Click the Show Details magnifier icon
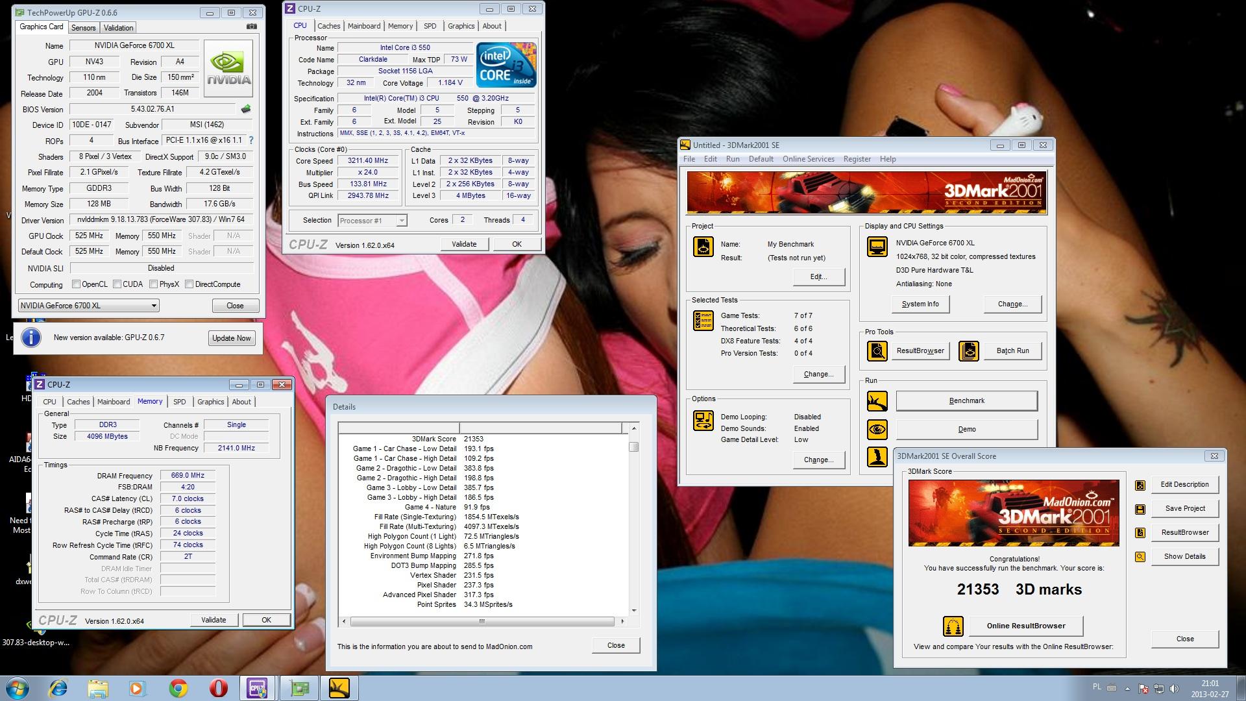 tap(1140, 557)
